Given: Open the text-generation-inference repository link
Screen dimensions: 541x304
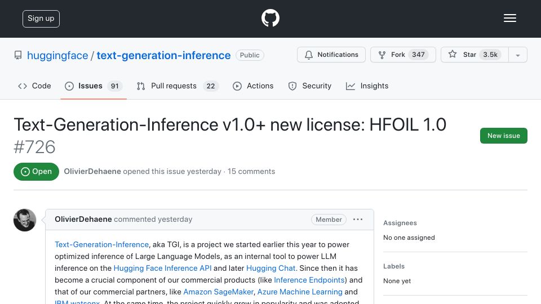Looking at the screenshot, I should [163, 55].
